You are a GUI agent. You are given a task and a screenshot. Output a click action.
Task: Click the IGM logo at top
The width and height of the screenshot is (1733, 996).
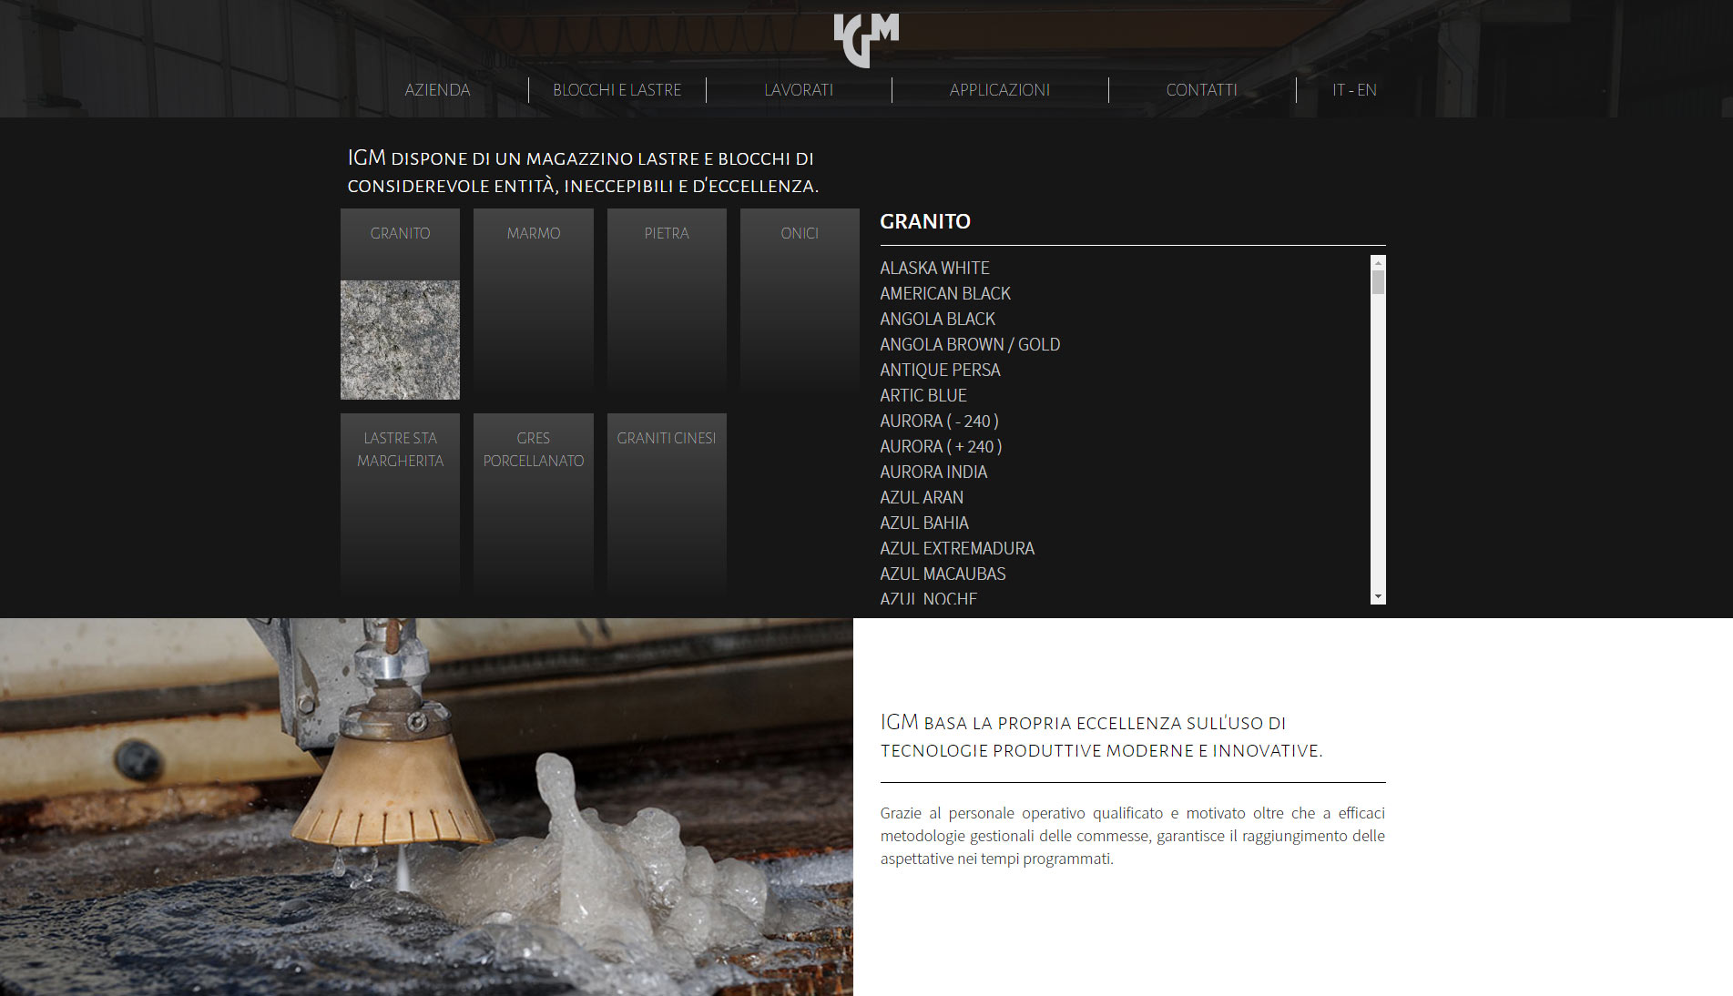click(x=866, y=40)
